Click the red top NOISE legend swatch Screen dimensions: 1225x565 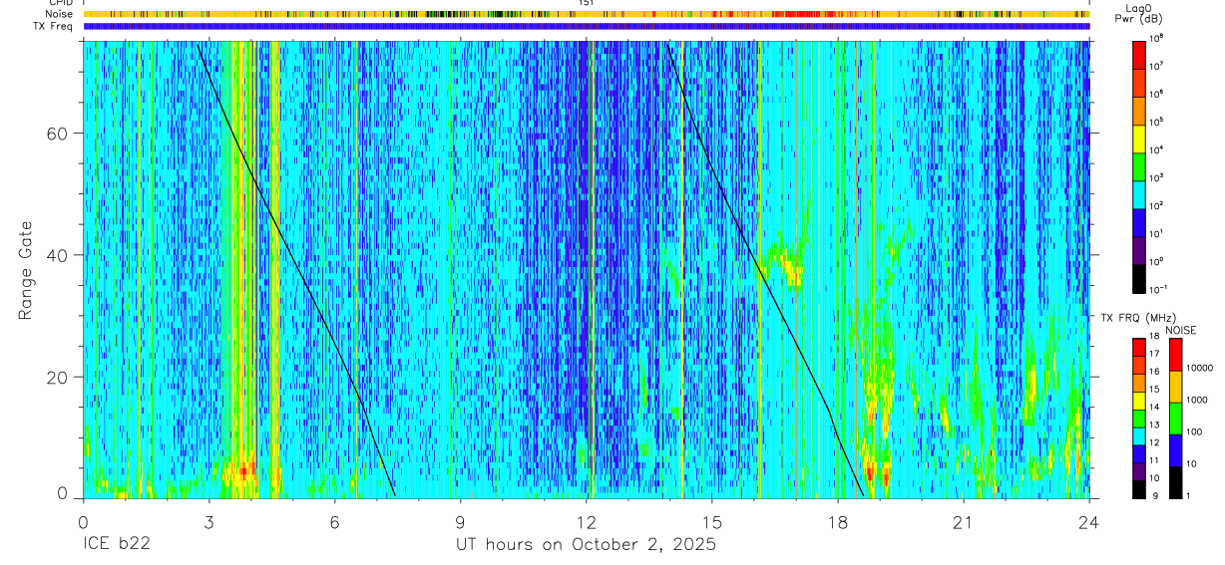coord(1176,354)
